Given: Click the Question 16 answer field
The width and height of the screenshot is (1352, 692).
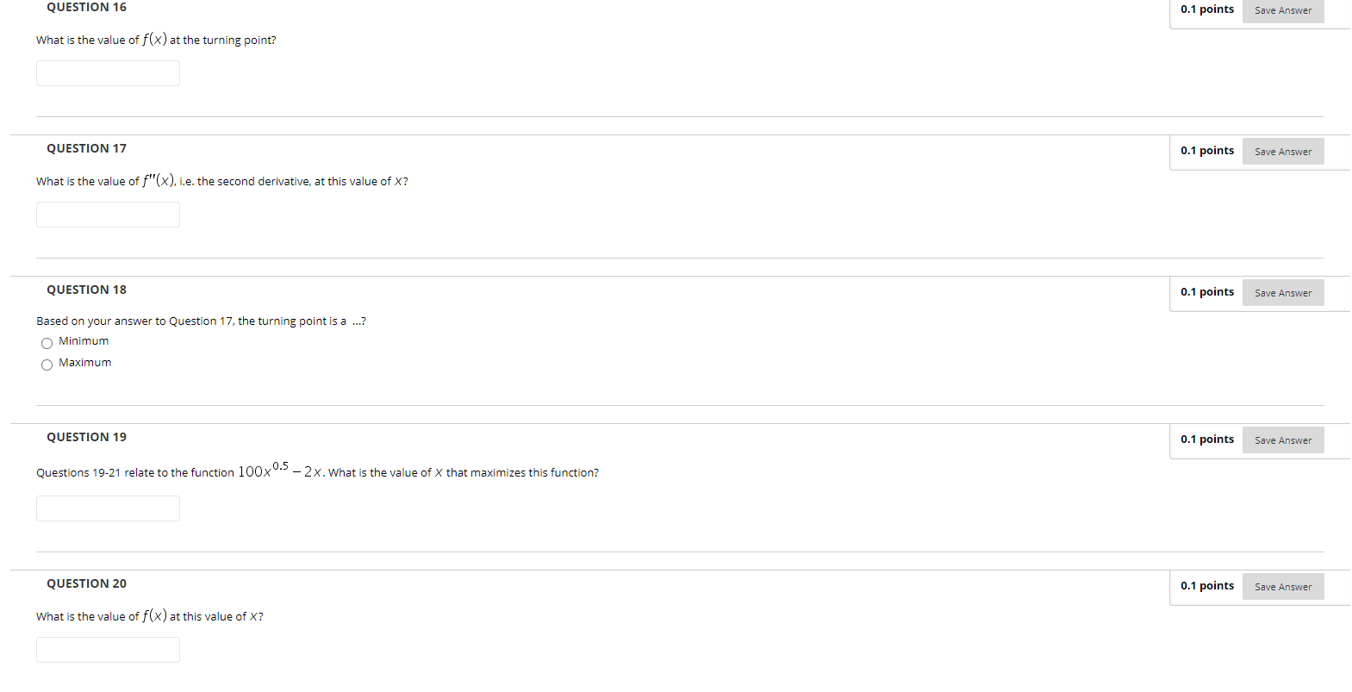Looking at the screenshot, I should [108, 73].
